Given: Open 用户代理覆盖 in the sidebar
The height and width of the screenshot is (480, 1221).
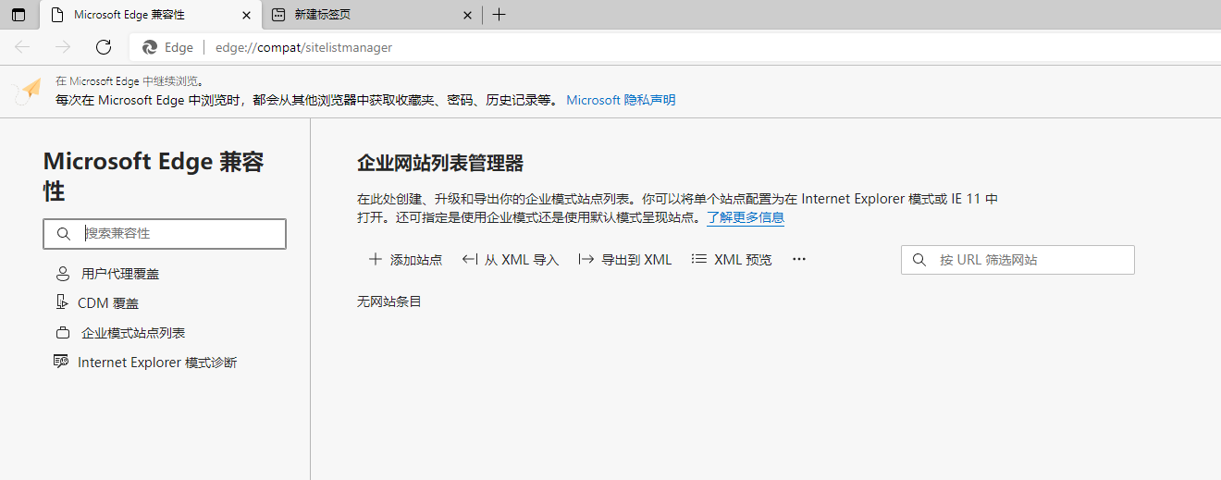Looking at the screenshot, I should click(x=120, y=274).
